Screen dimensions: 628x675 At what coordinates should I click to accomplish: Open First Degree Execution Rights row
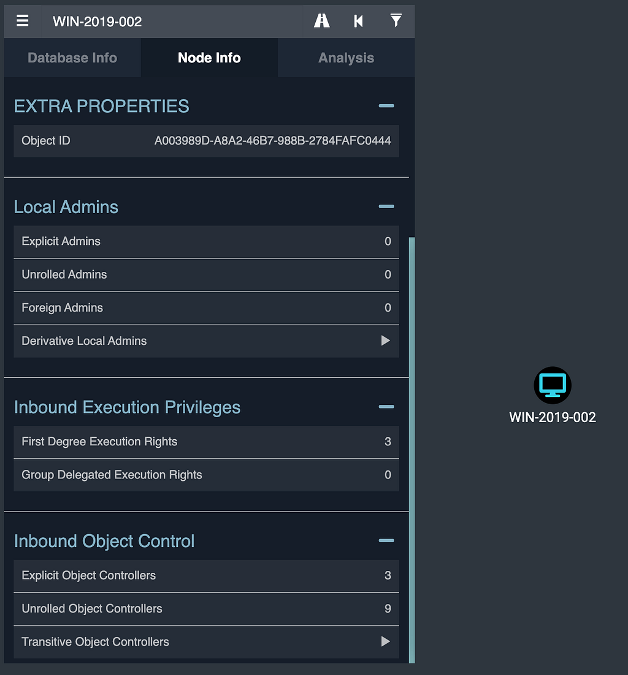click(x=206, y=442)
